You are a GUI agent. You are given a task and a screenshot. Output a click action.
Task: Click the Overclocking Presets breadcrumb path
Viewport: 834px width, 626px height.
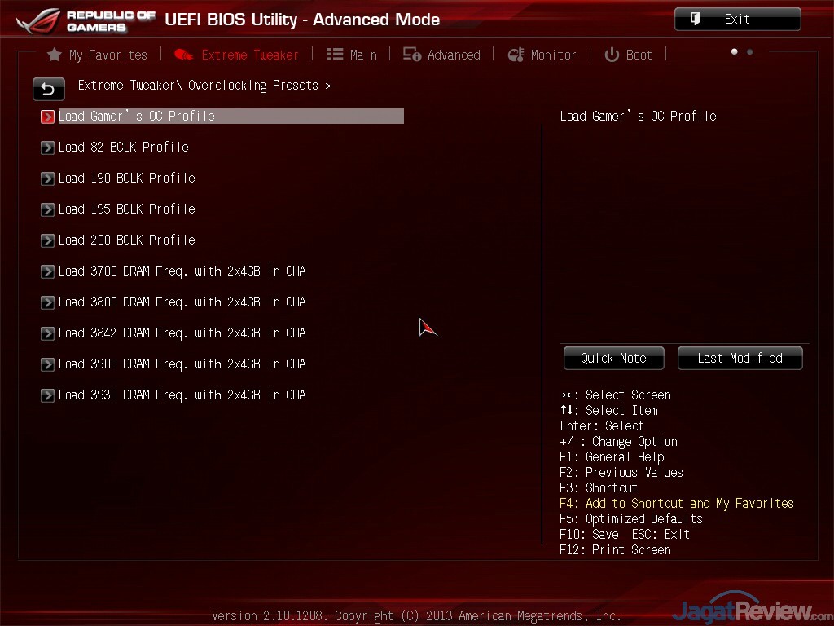point(204,85)
